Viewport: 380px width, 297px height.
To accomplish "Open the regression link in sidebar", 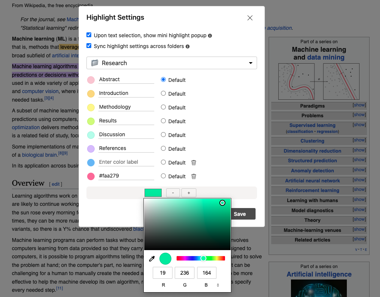I will pyautogui.click(x=327, y=131).
